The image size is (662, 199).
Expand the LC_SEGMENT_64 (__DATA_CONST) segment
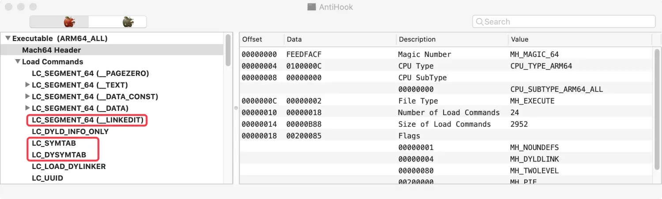tap(27, 96)
